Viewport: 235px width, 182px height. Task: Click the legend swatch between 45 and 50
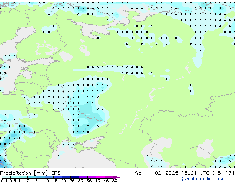109,177
